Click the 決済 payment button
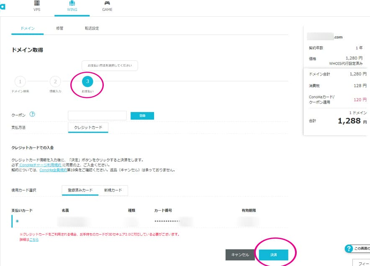 [x=273, y=255]
